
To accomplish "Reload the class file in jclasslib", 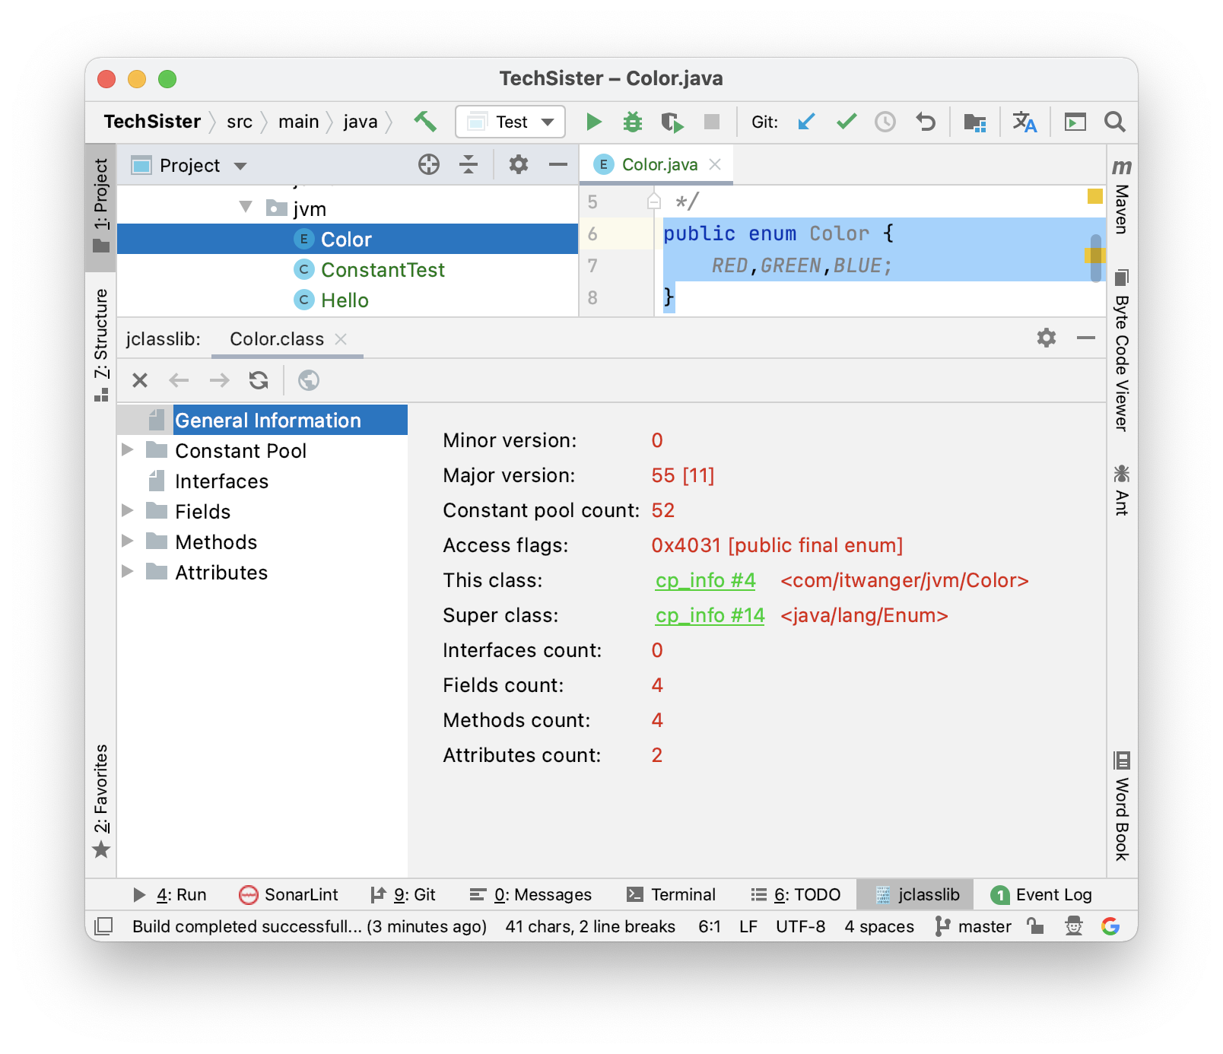I will [259, 380].
